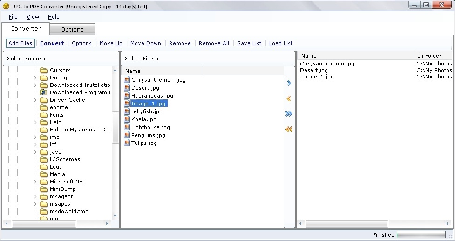Viewport: 455px width, 241px height.
Task: Expand the java folder node
Action: click(35, 152)
